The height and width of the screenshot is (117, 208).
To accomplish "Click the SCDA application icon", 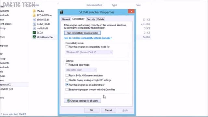I will coord(34,32).
